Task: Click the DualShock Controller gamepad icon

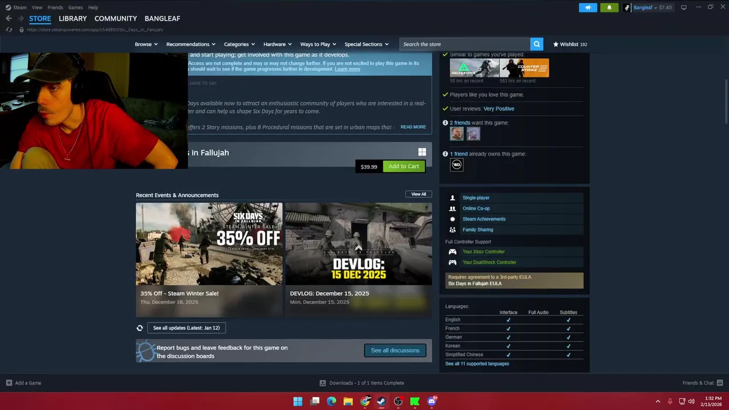Action: click(453, 263)
